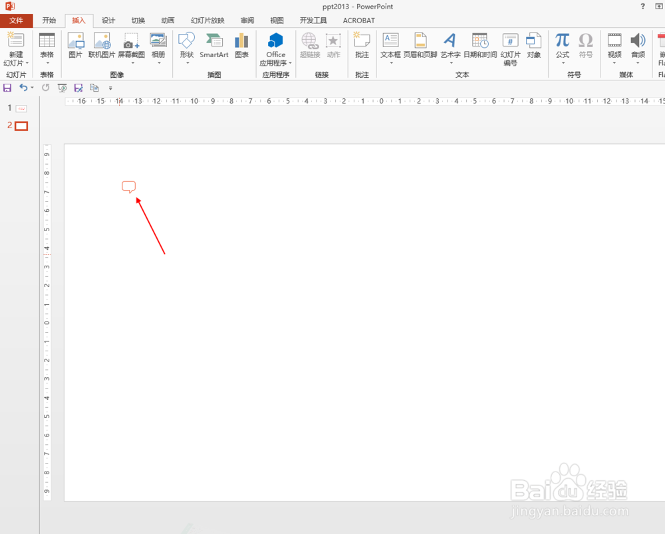Open the ACROBAT tab
Image resolution: width=665 pixels, height=534 pixels.
pos(359,21)
